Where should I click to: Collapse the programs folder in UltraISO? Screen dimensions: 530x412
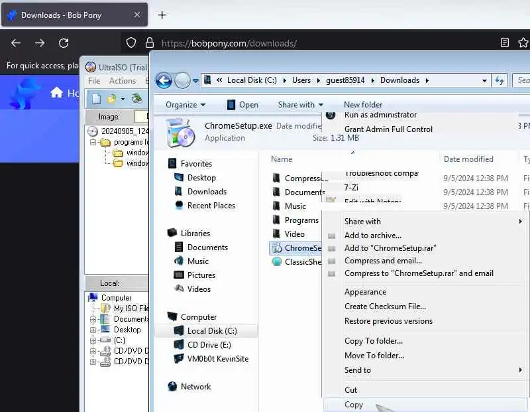pos(93,142)
